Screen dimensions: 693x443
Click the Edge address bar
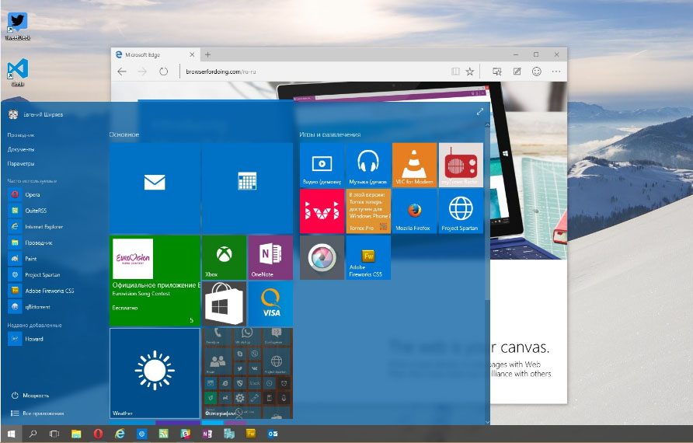tap(312, 72)
